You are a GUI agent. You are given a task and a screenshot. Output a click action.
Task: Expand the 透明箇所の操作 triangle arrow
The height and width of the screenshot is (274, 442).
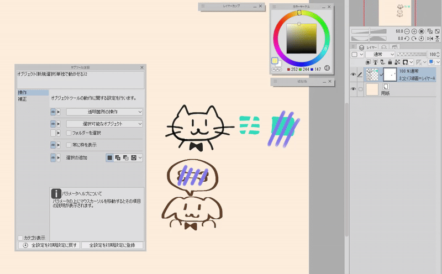(x=59, y=112)
